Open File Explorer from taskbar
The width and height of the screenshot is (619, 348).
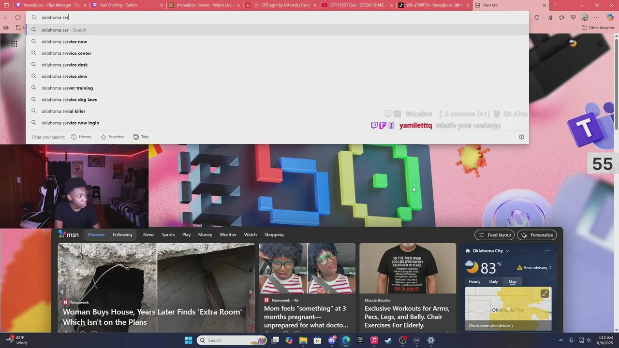(x=303, y=340)
